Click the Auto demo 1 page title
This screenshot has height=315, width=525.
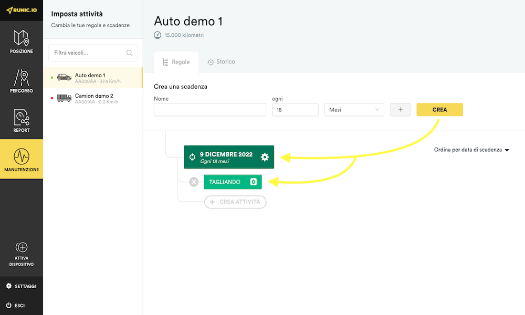tap(188, 21)
